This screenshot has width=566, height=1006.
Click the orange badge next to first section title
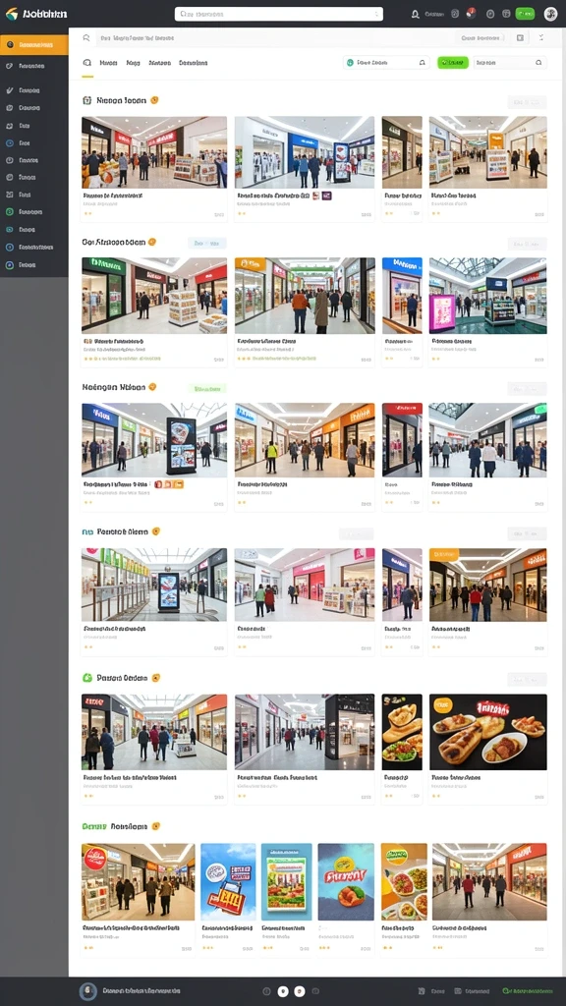154,100
